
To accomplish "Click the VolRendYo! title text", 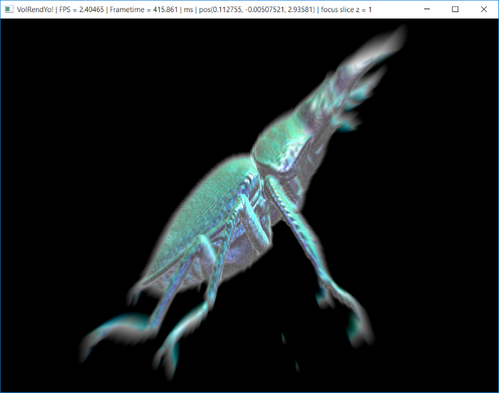I will coord(35,9).
